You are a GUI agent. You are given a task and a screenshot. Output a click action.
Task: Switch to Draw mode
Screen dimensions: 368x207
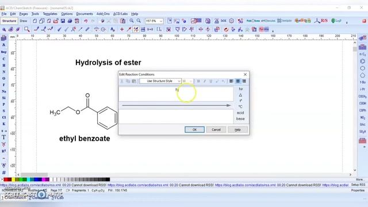(x=24, y=21)
